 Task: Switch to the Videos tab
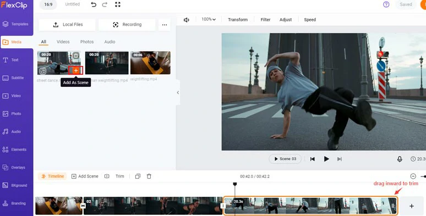point(63,42)
